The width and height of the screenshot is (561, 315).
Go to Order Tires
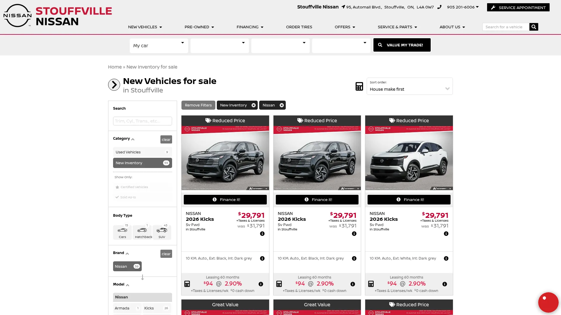click(x=299, y=27)
